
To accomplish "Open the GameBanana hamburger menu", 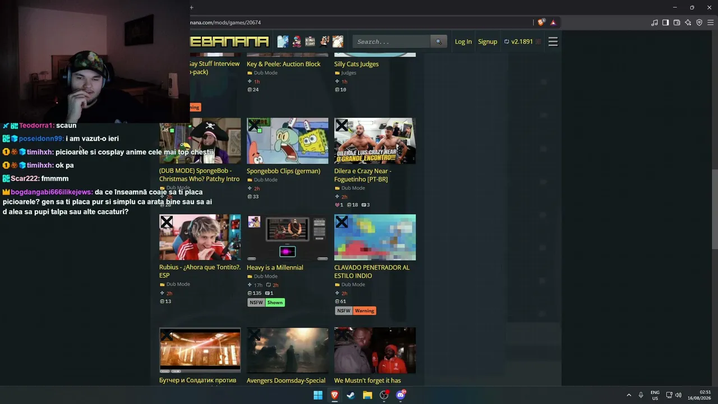I will [553, 42].
